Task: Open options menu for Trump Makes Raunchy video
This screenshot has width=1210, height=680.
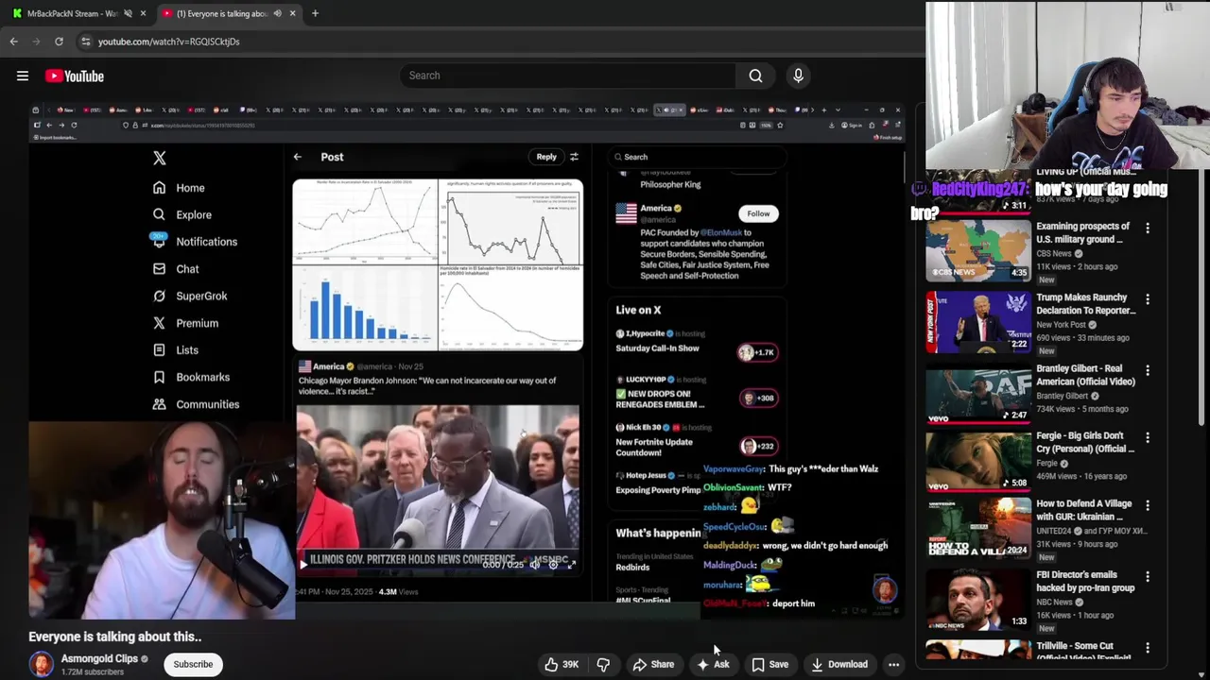Action: (x=1148, y=299)
